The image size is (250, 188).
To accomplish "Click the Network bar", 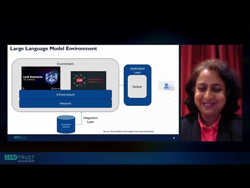I will click(65, 103).
